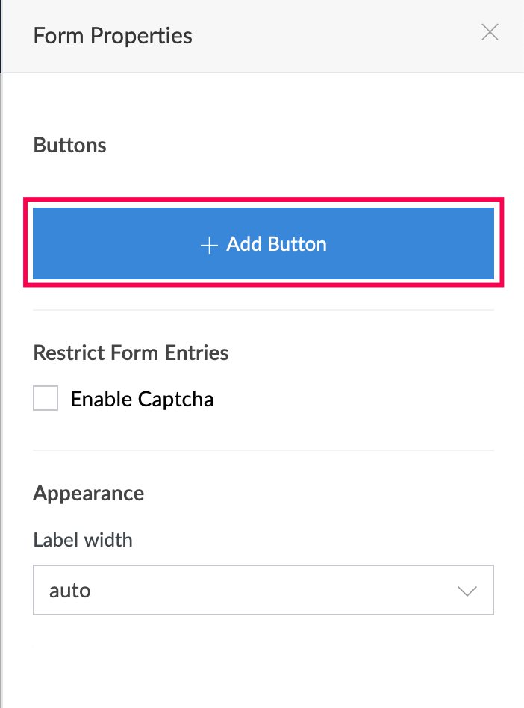Click the Enable Captcha label text
This screenshot has width=524, height=708.
(x=142, y=399)
